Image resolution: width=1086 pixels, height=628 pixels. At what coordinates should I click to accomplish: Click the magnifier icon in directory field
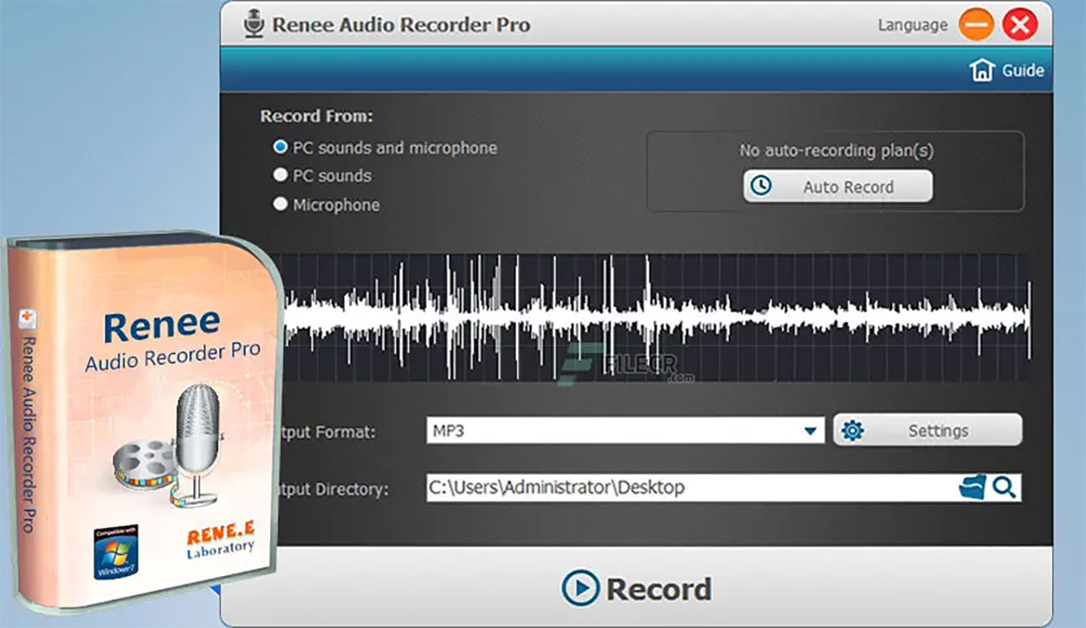1004,488
